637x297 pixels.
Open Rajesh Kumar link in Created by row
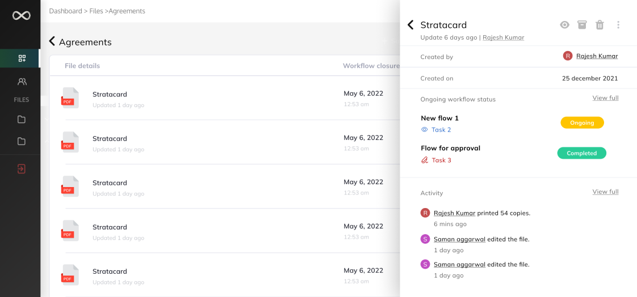(597, 56)
